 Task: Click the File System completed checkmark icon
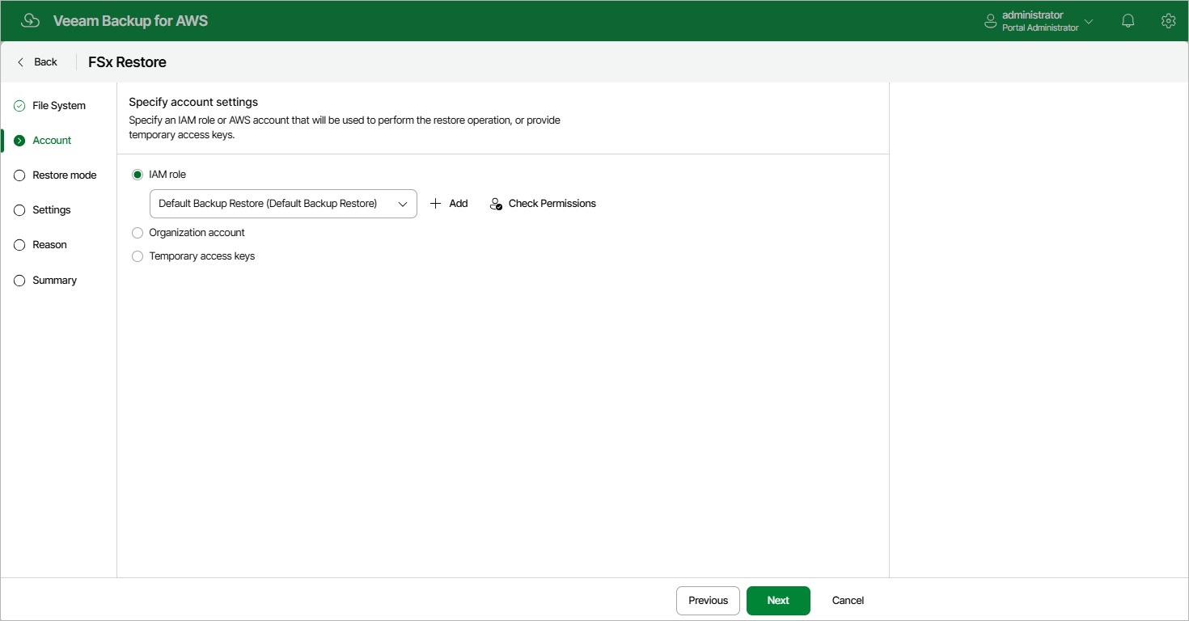[19, 106]
